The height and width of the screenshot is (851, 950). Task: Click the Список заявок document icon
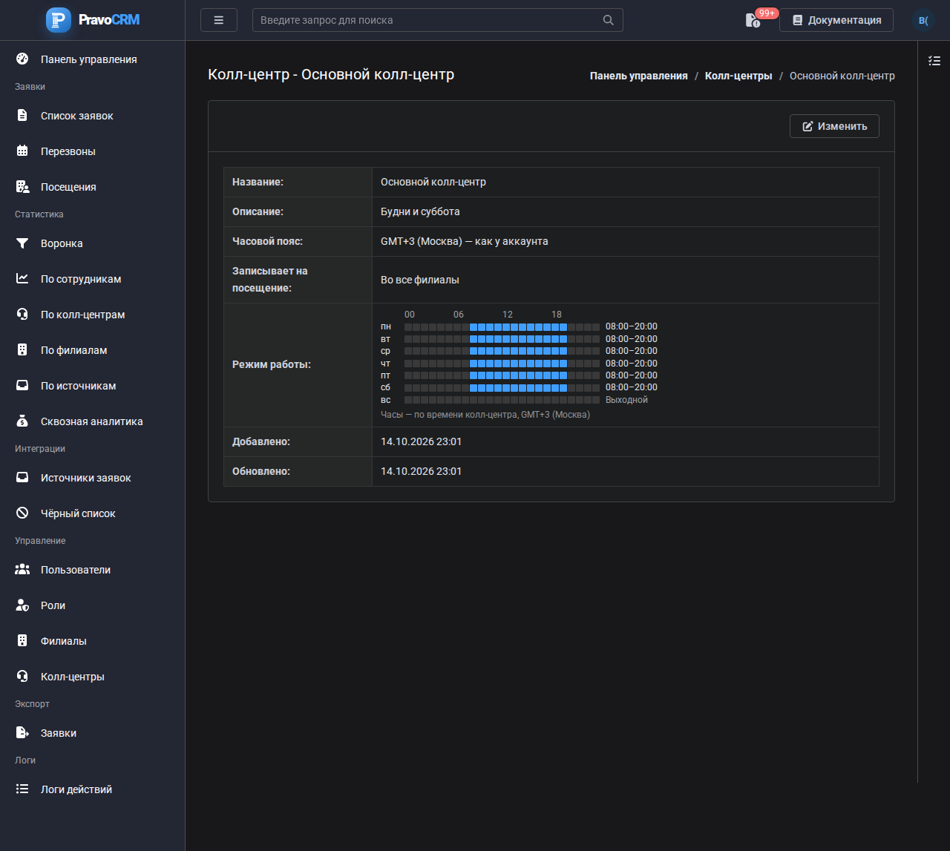click(22, 116)
